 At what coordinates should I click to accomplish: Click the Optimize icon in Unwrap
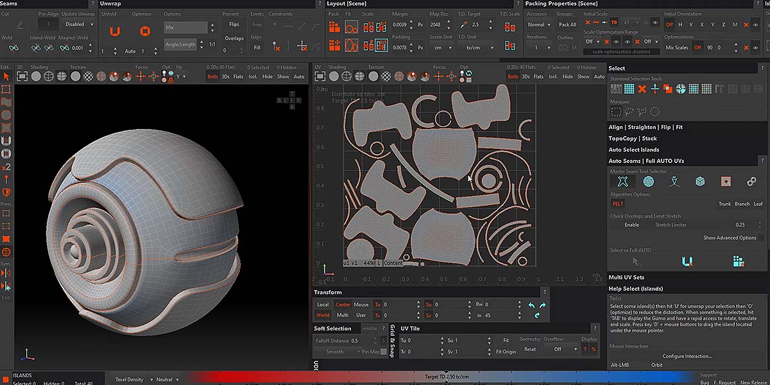pos(145,31)
